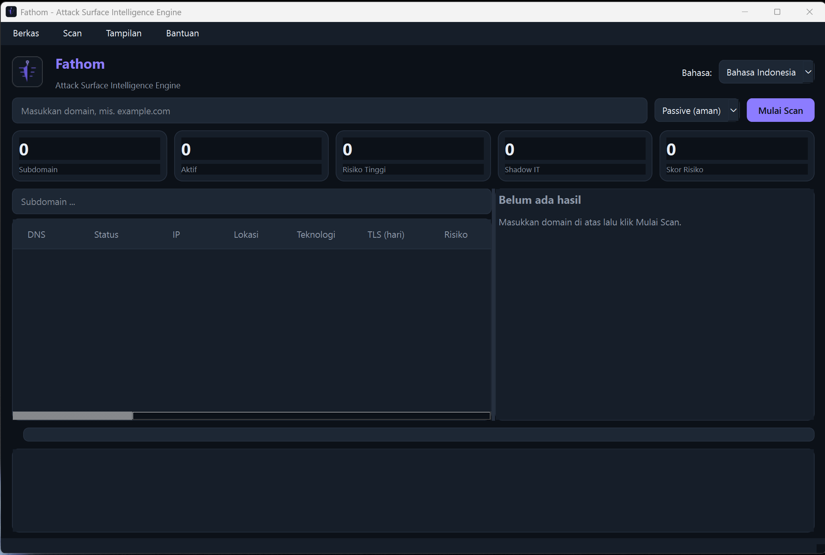825x555 pixels.
Task: Sort table by DNS column header
Action: (x=36, y=235)
